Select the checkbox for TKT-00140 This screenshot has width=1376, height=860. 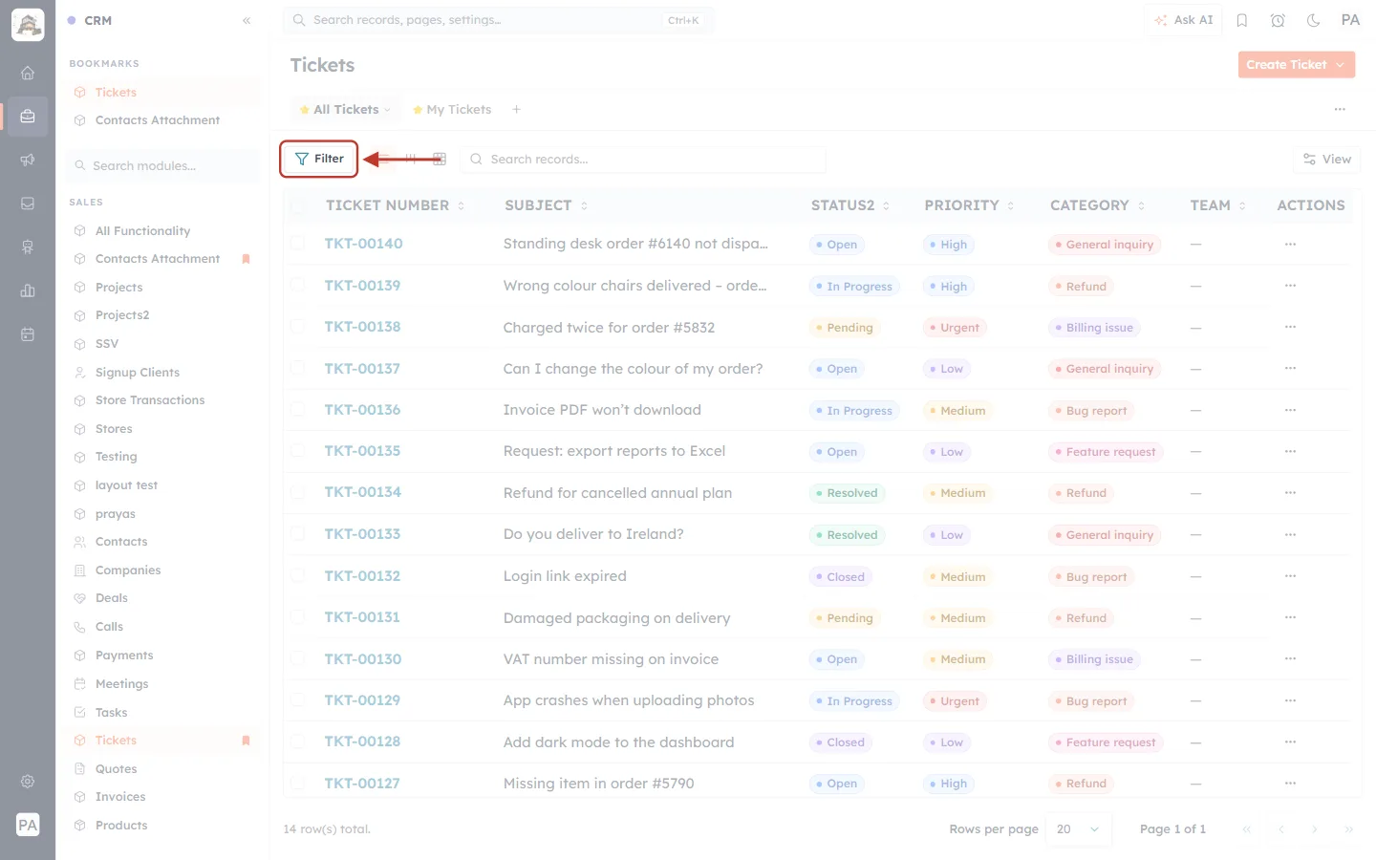297,244
